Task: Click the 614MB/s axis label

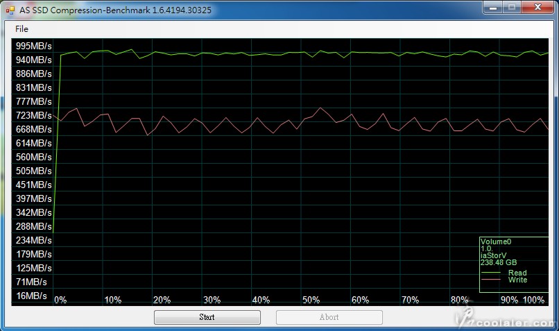Action: tap(33, 144)
